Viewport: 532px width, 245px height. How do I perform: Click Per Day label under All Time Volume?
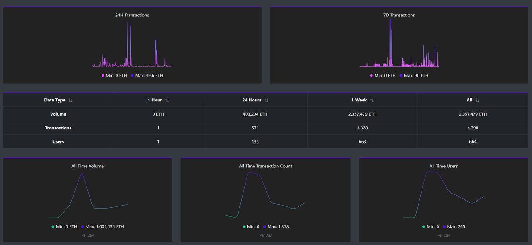pyautogui.click(x=87, y=235)
